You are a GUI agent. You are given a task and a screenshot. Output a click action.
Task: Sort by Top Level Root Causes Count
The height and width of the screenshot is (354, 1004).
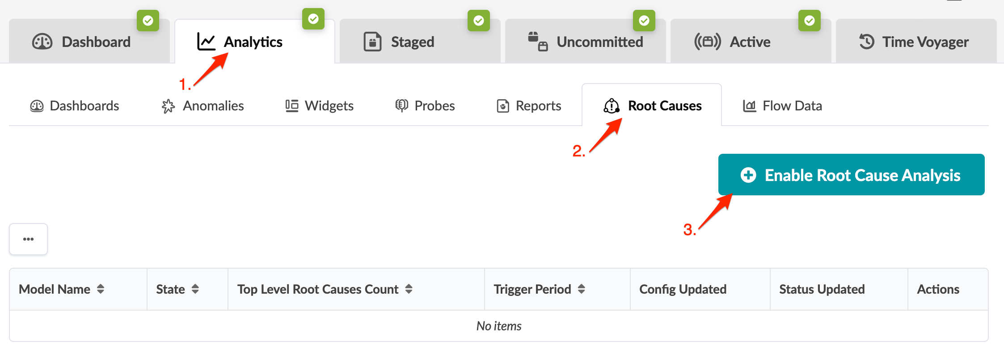click(409, 289)
